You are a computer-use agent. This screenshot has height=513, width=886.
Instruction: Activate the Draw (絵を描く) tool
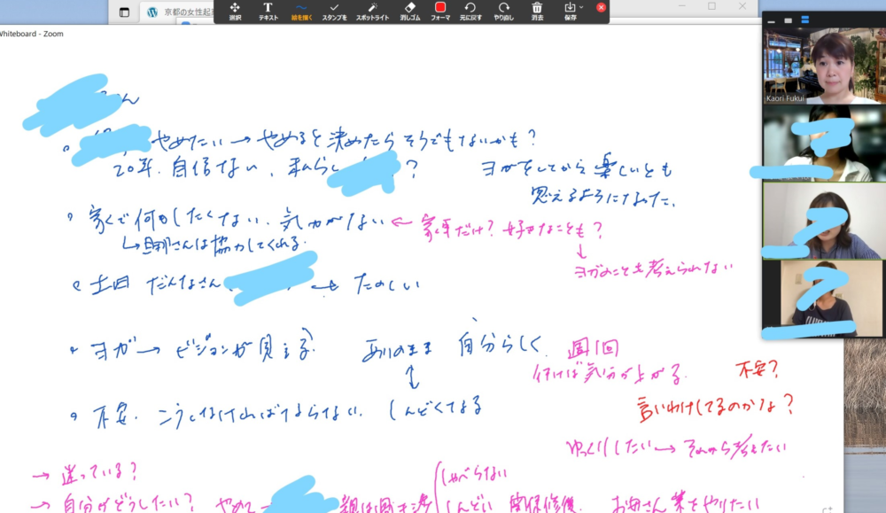pos(302,11)
